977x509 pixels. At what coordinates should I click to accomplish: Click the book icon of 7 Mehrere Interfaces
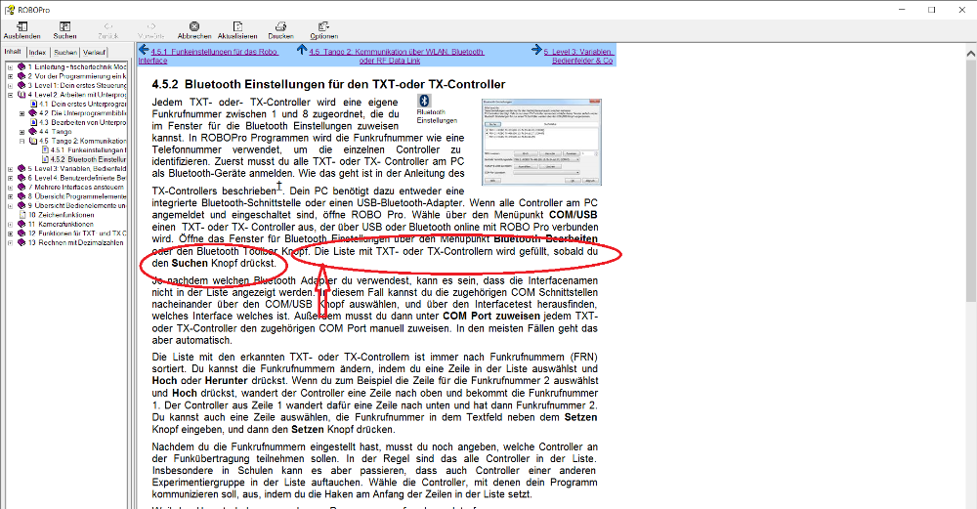21,187
